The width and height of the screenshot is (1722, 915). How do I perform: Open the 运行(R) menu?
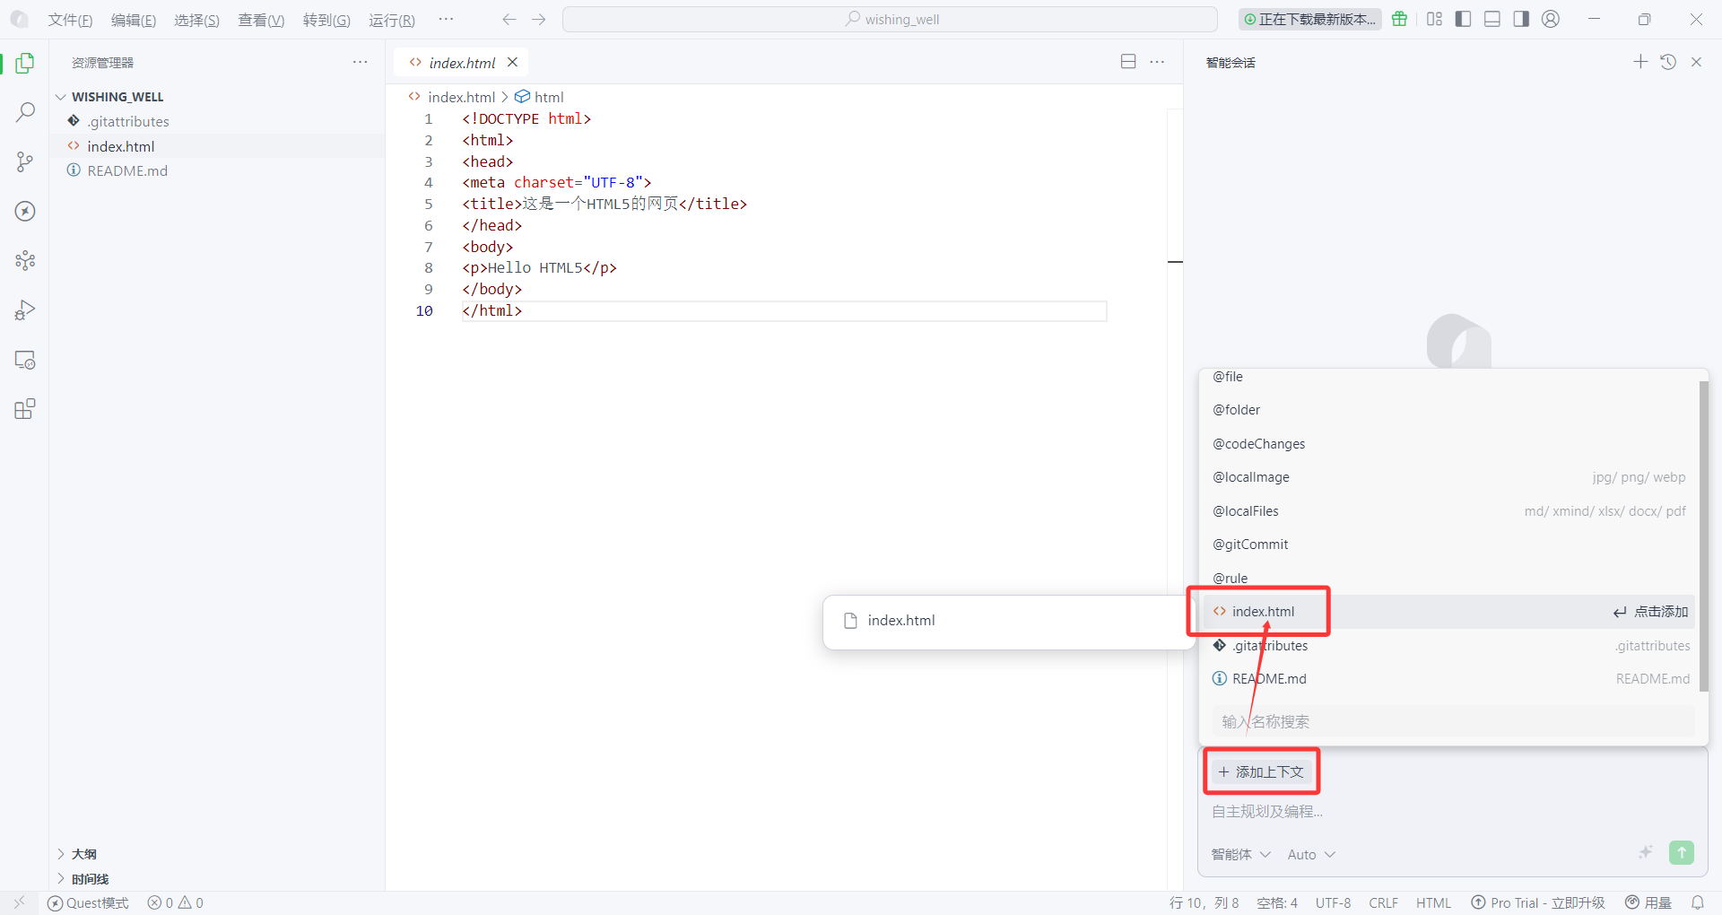click(392, 20)
